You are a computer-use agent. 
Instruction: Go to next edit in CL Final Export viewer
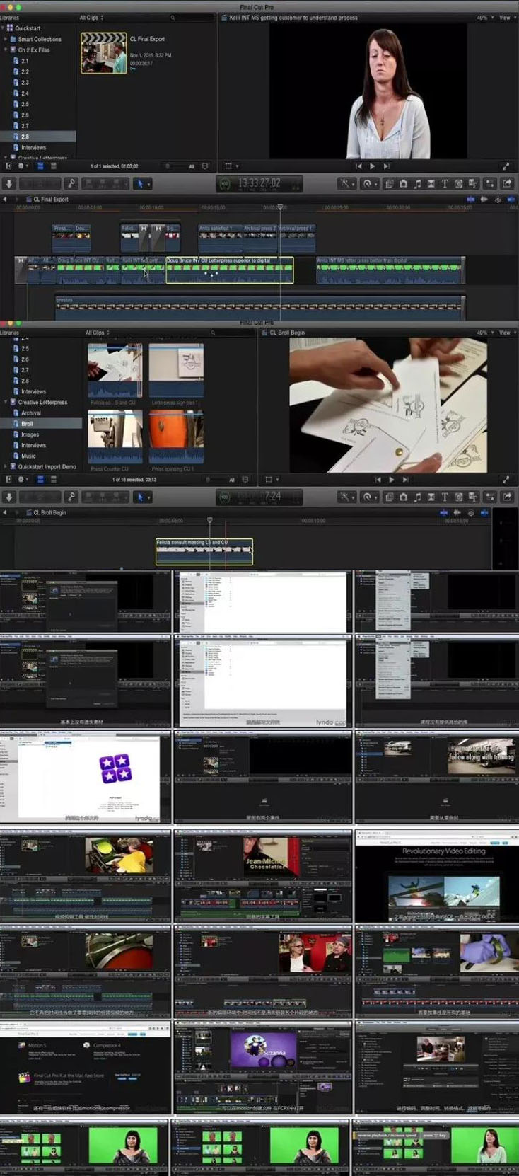click(386, 166)
